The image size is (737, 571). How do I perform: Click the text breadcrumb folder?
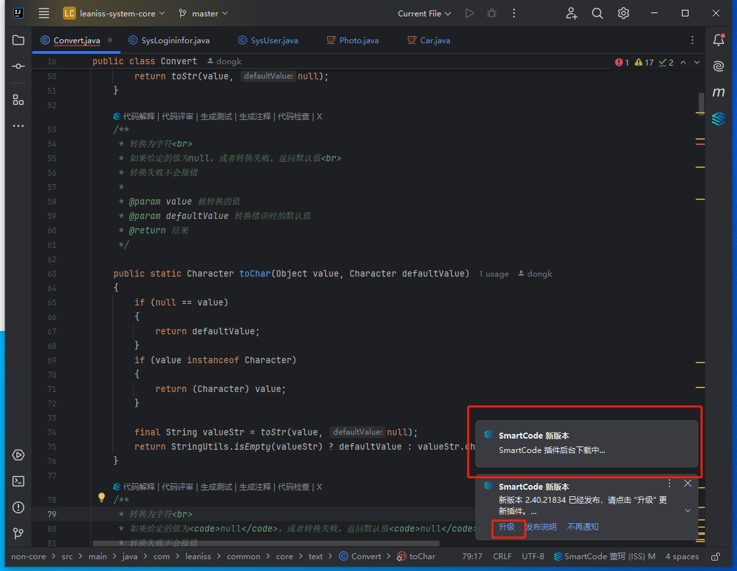pyautogui.click(x=315, y=557)
